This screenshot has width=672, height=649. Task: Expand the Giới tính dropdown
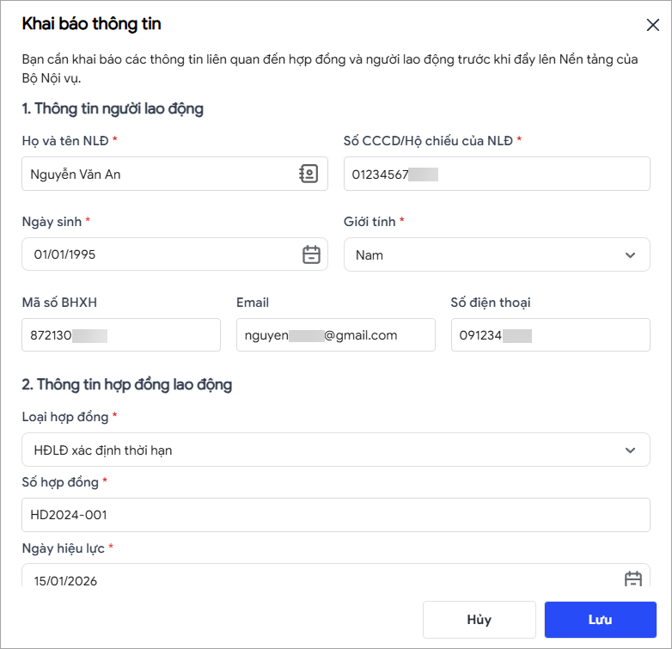(631, 255)
